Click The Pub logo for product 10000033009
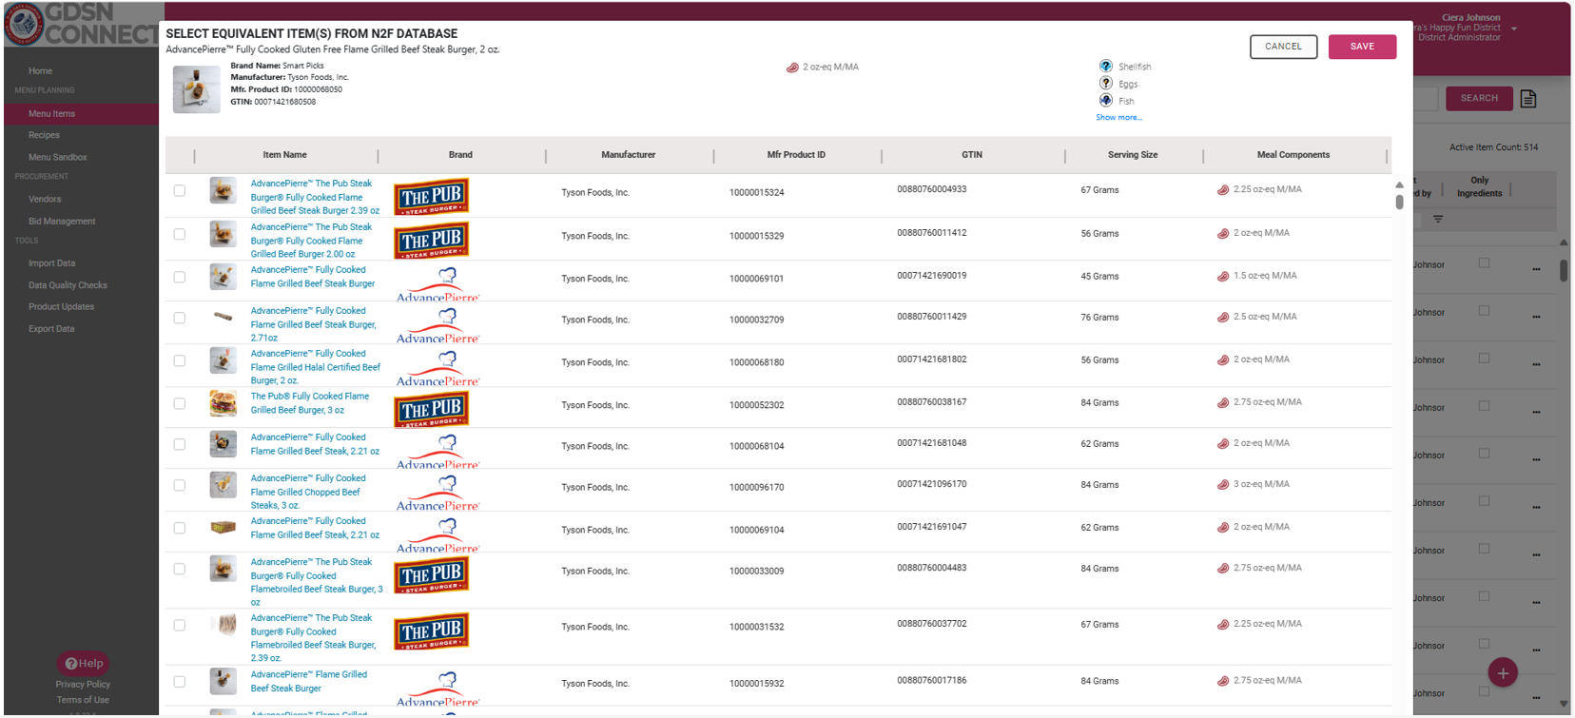Screen dimensions: 1575x718 click(x=432, y=574)
